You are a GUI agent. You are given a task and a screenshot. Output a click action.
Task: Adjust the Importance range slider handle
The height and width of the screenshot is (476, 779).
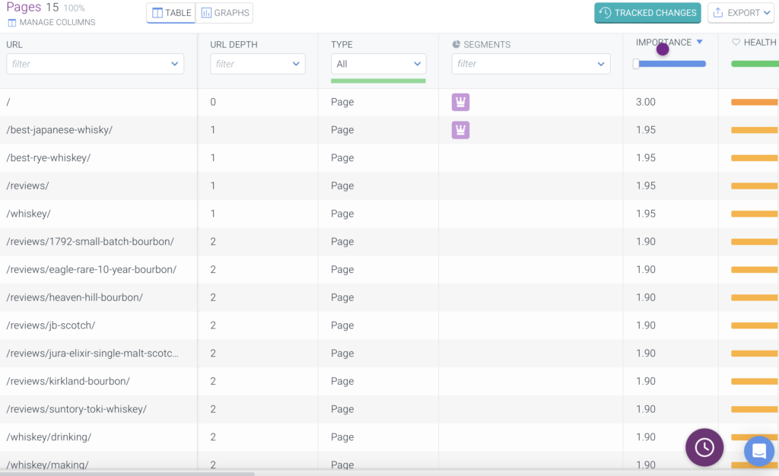click(x=636, y=64)
